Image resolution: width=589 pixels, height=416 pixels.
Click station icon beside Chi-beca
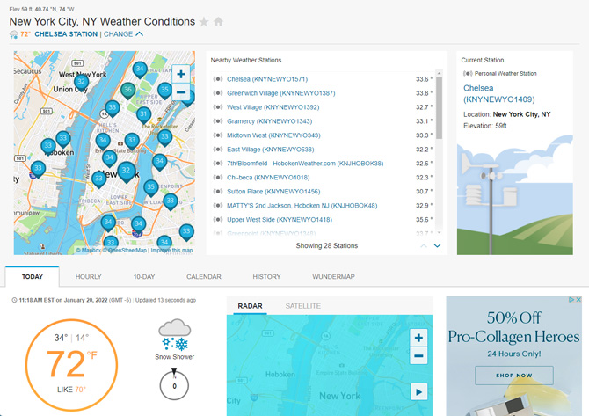(218, 177)
